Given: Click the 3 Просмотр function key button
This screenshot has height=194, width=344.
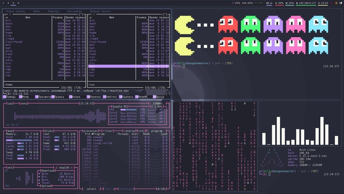Looking at the screenshot, I should [x=43, y=97].
